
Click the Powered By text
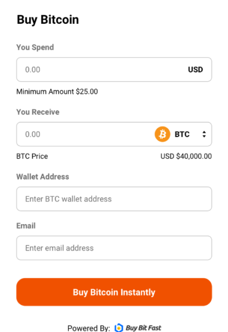coord(89,328)
